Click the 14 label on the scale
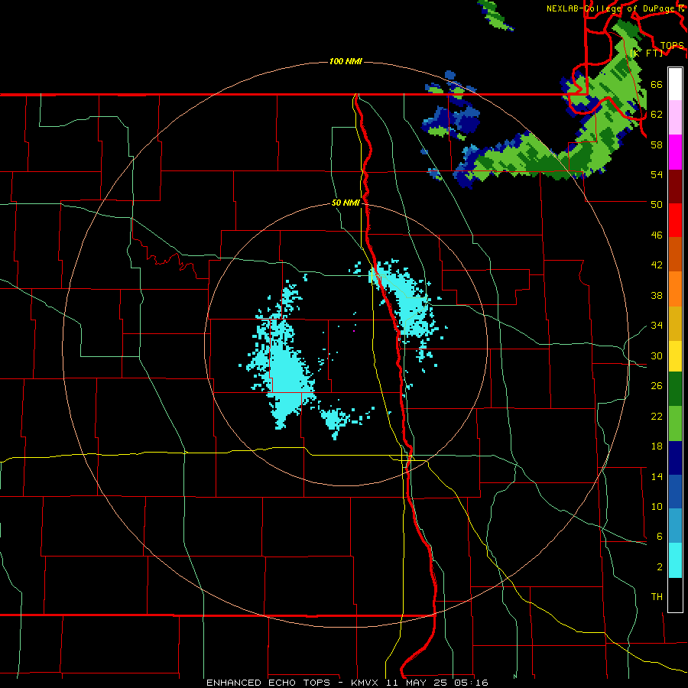 tap(657, 476)
